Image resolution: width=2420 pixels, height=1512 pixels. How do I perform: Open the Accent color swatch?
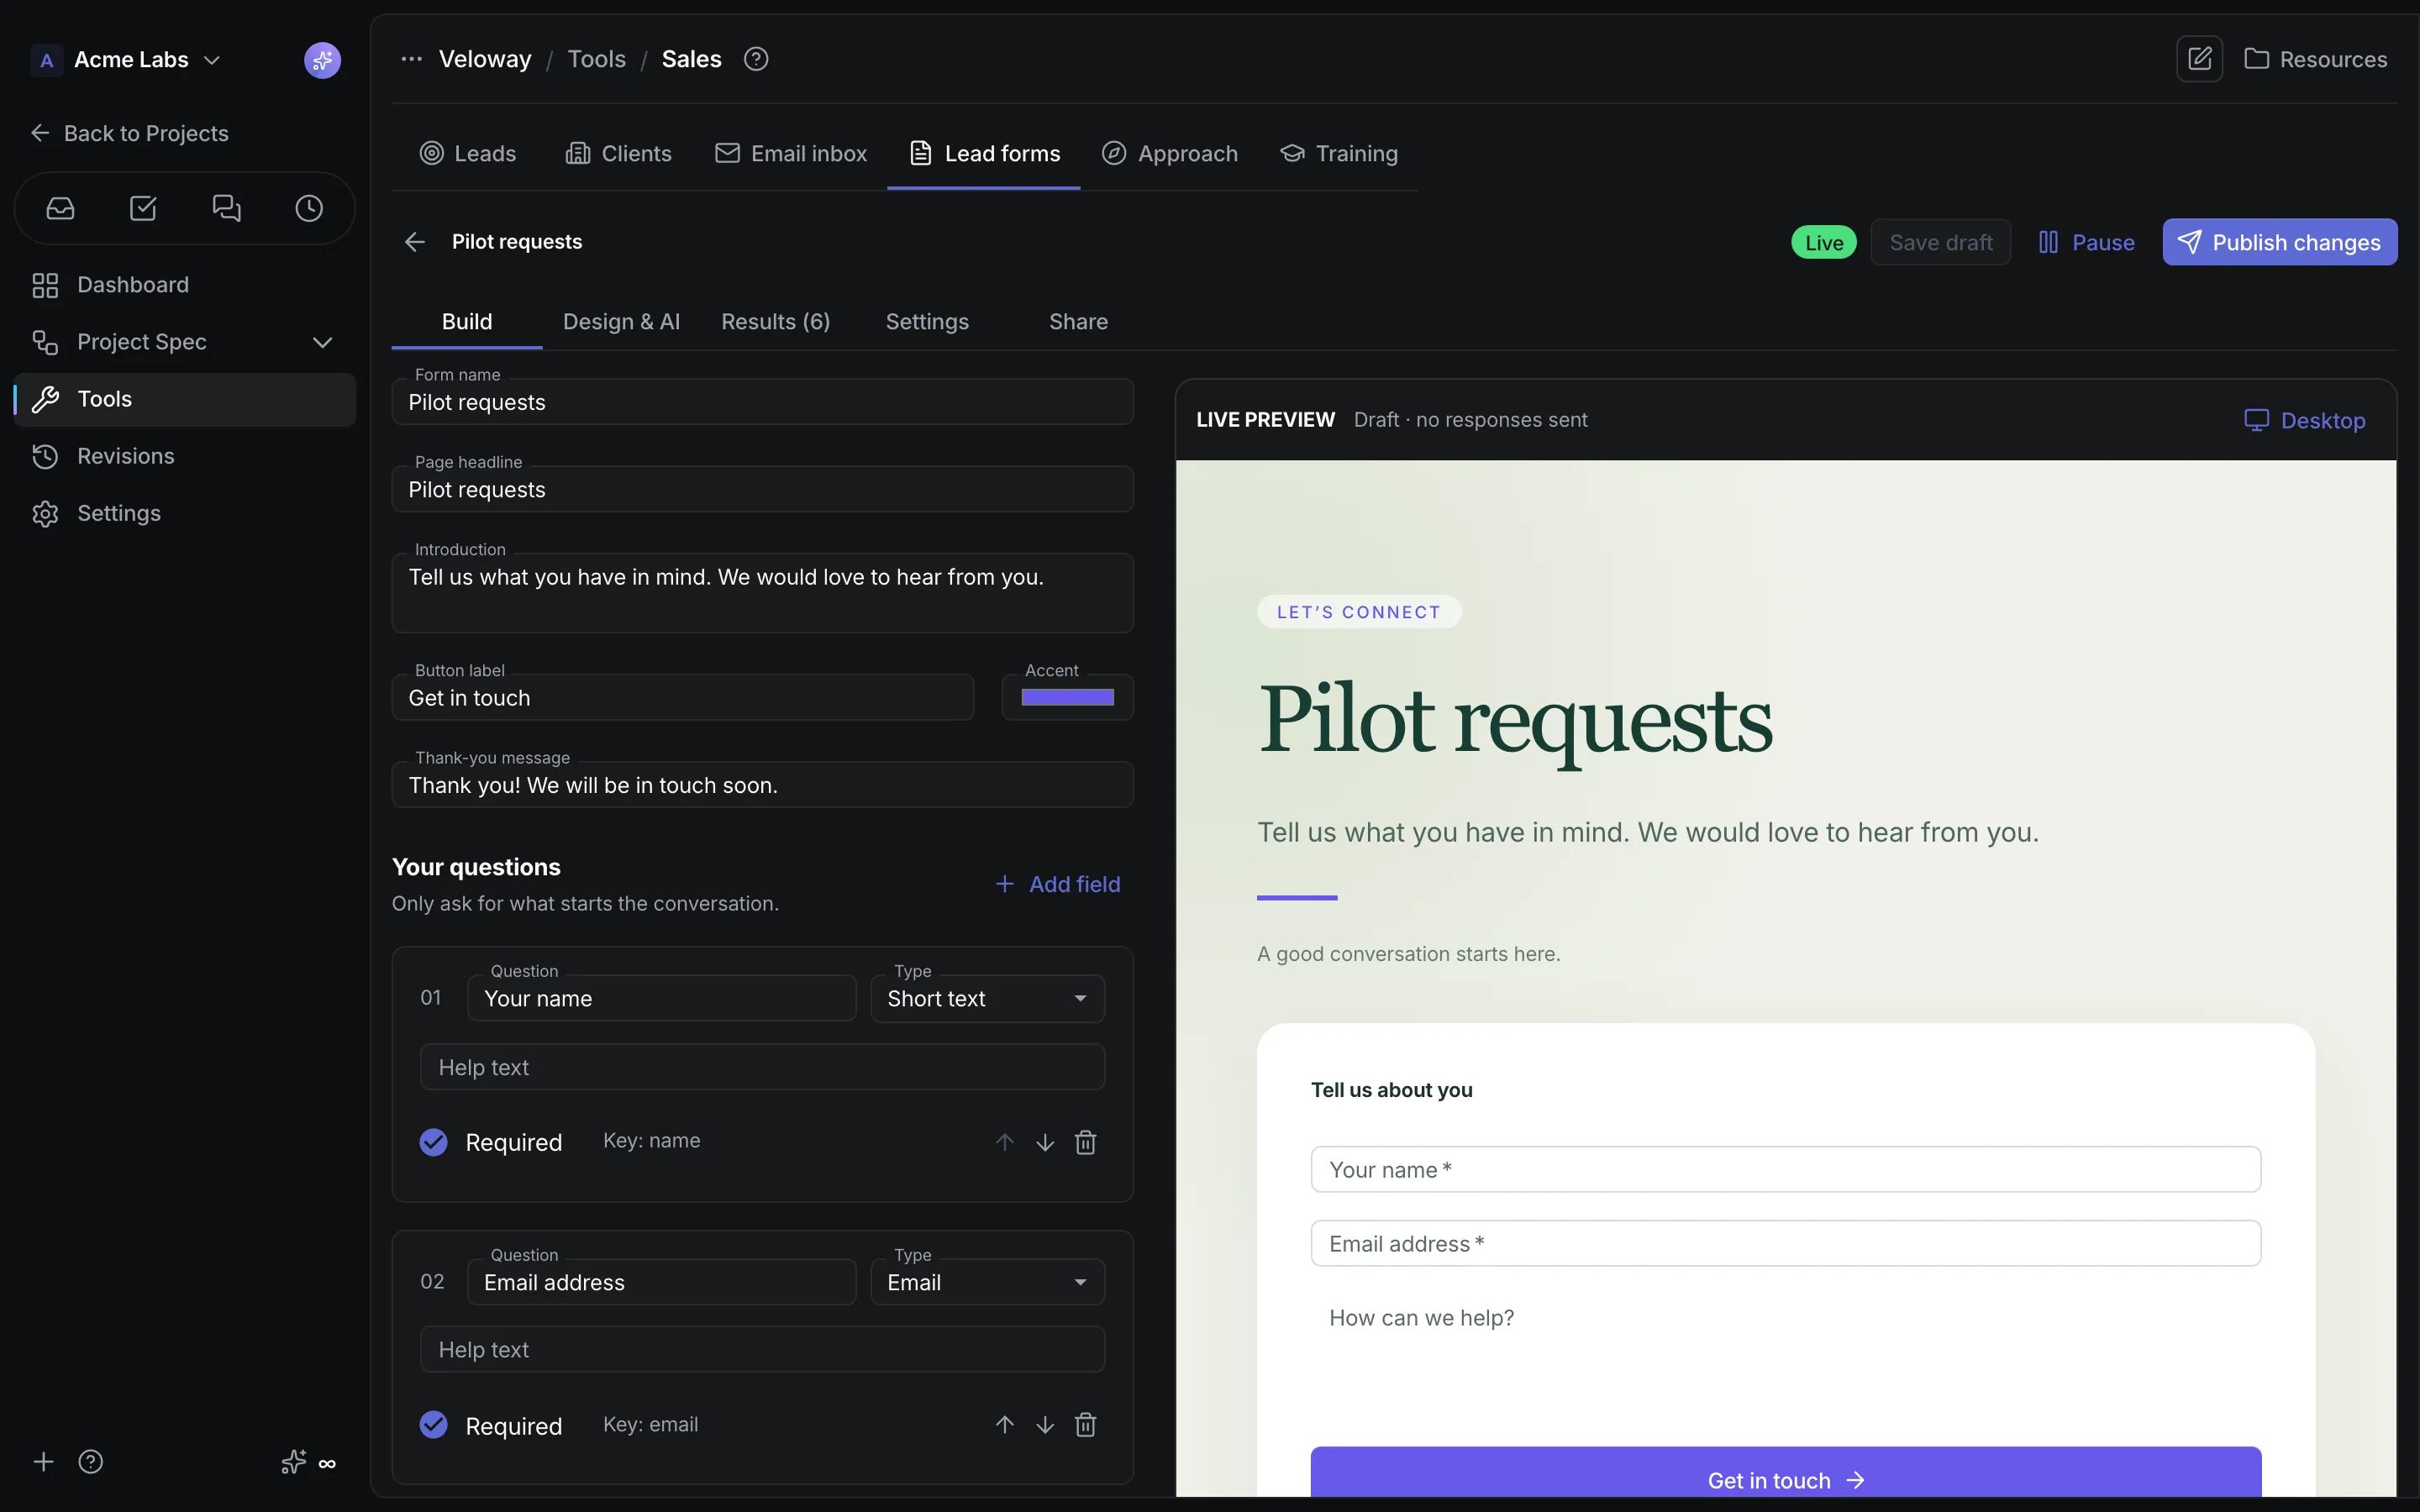click(1067, 698)
